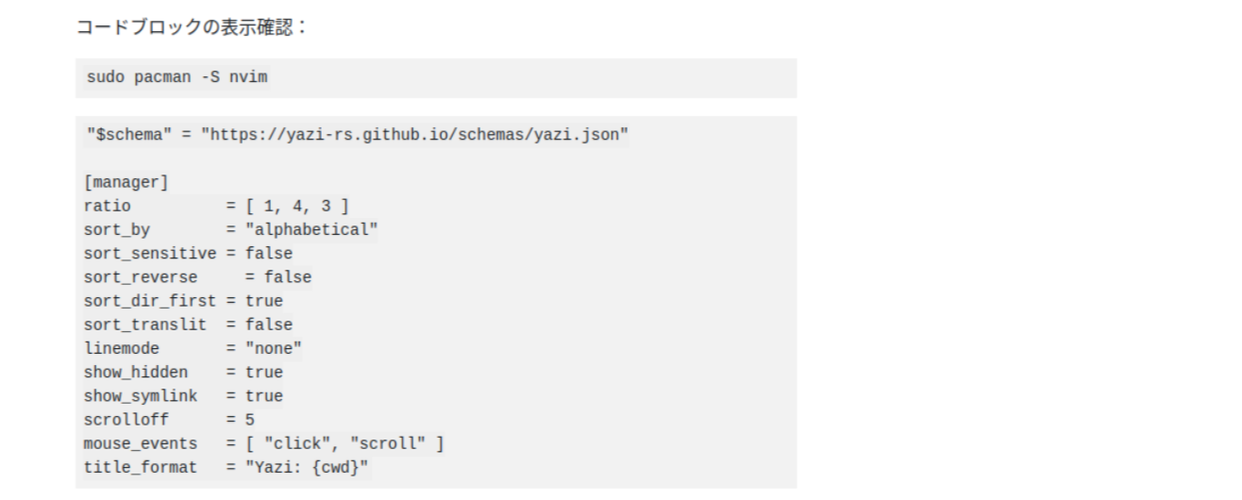Image resolution: width=1242 pixels, height=500 pixels.
Task: Click the "$schema" key in the code
Action: [x=128, y=135]
